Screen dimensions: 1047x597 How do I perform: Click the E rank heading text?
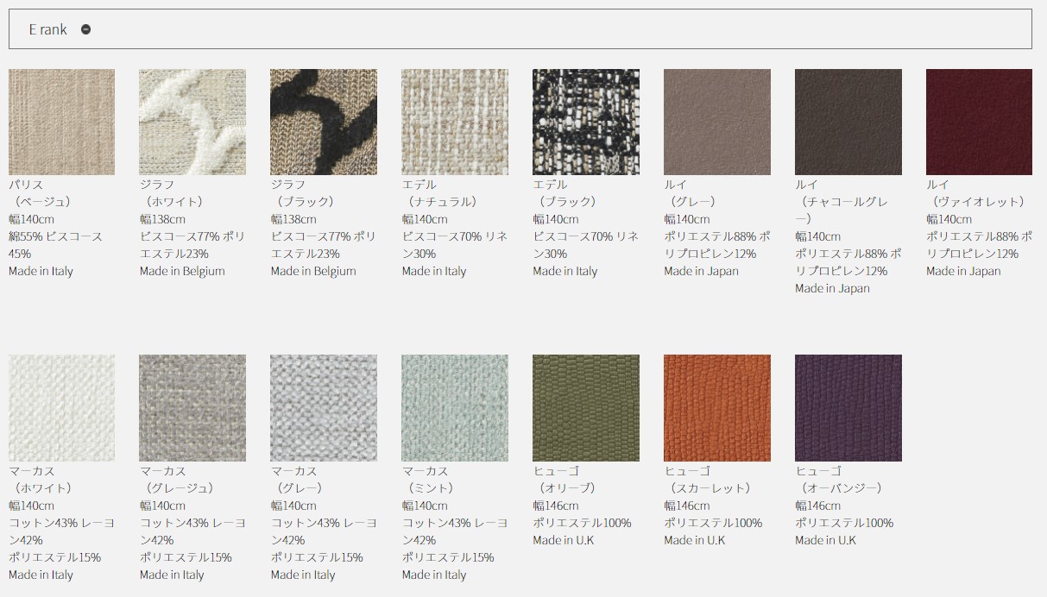[x=47, y=29]
